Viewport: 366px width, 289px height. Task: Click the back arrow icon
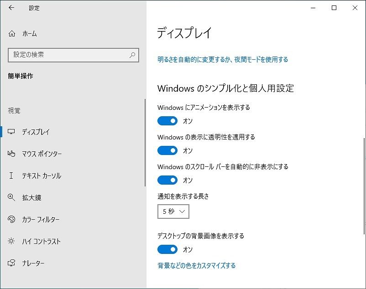[11, 8]
